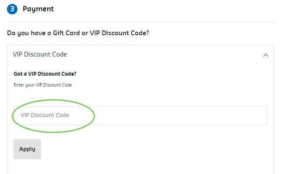Click the VIP Discount Code input field
The width and height of the screenshot is (283, 174).
pyautogui.click(x=140, y=116)
